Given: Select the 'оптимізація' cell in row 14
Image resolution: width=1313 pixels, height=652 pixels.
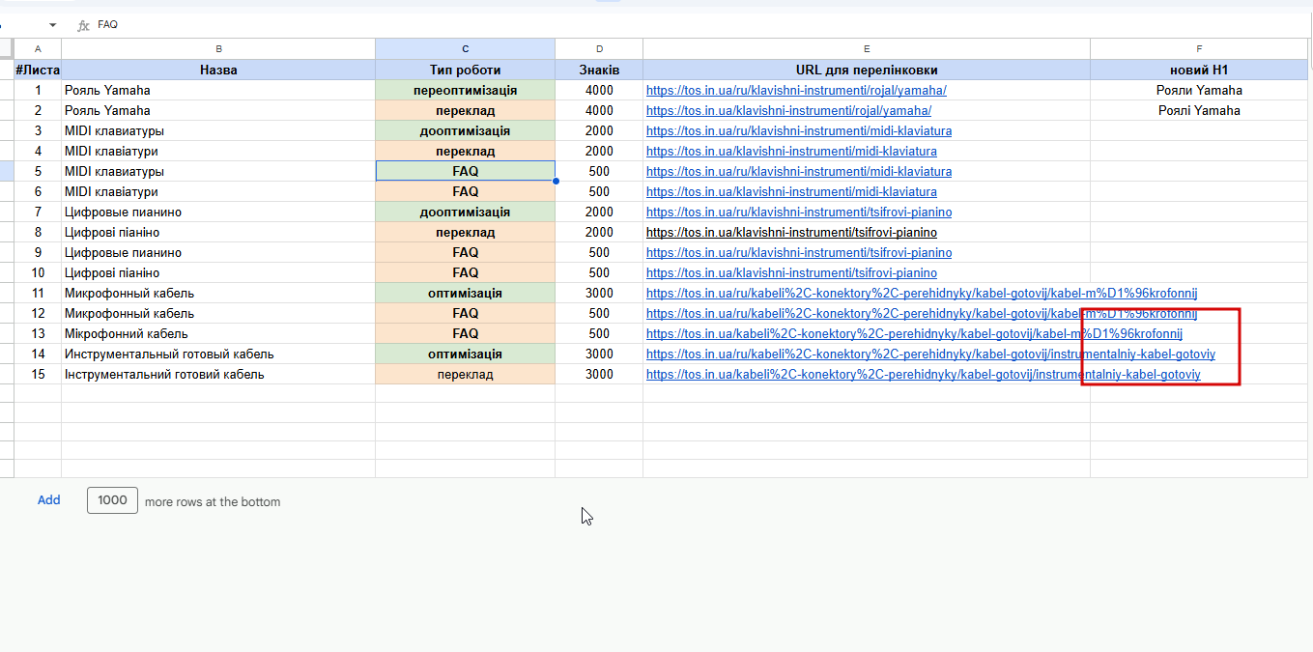Looking at the screenshot, I should tap(465, 354).
